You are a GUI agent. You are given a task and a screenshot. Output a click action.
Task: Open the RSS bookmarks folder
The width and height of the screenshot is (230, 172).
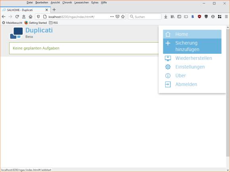[54, 23]
